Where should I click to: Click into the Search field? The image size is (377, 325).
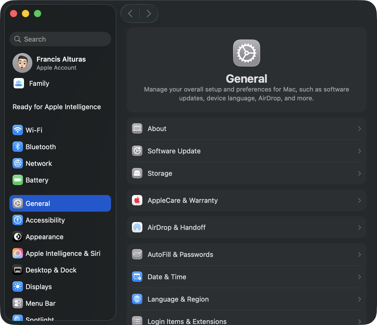click(x=63, y=39)
